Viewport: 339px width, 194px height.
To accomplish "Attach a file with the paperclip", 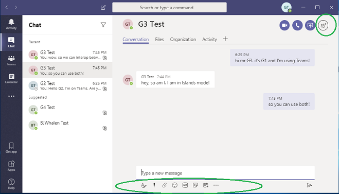I will (x=165, y=185).
